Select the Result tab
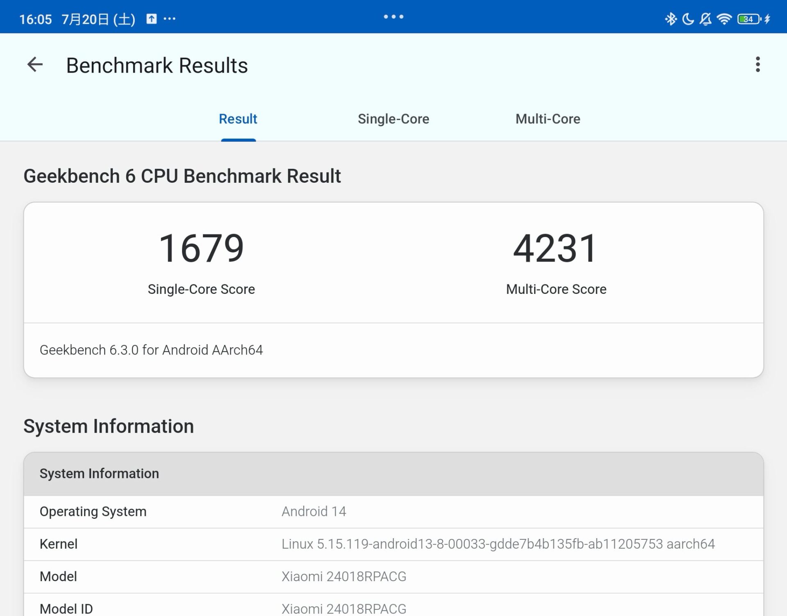 tap(238, 119)
